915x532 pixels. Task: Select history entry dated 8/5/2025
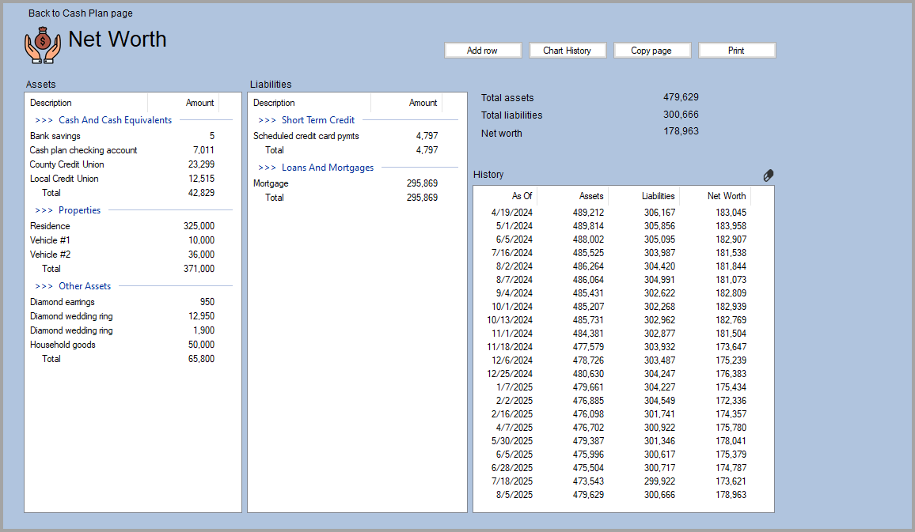613,495
